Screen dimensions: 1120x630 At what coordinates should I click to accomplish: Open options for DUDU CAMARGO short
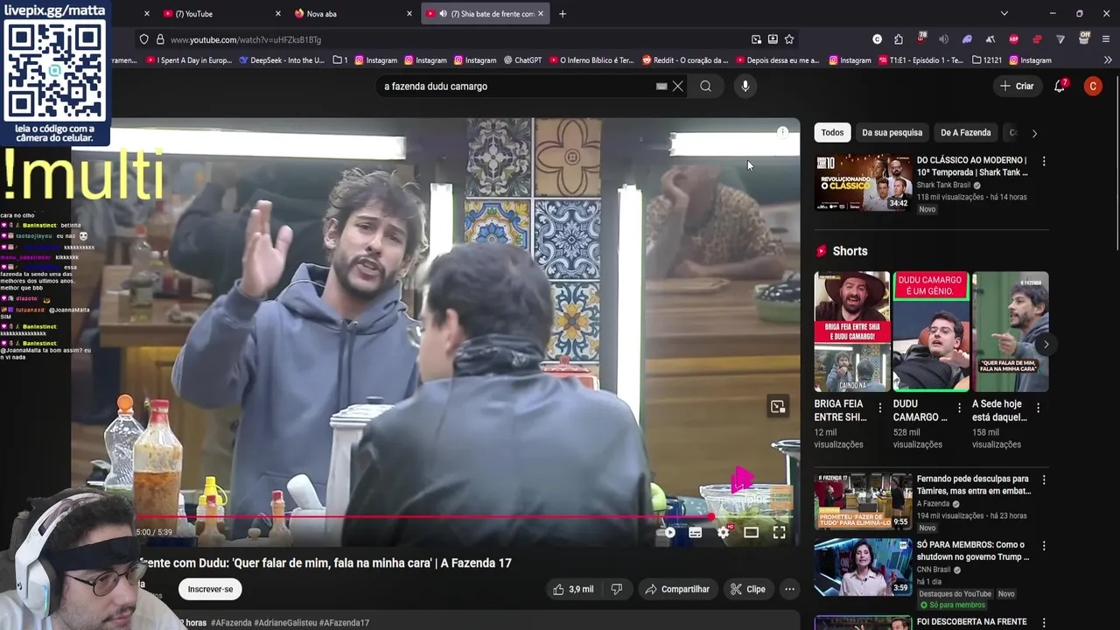[959, 408]
